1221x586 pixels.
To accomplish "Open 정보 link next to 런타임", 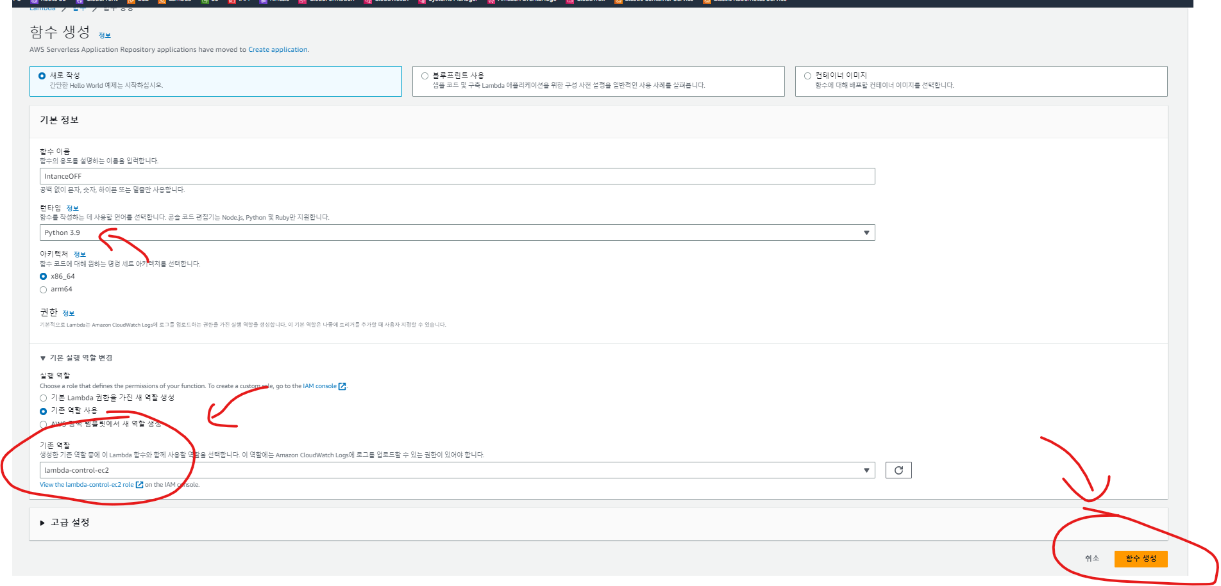I will (72, 208).
